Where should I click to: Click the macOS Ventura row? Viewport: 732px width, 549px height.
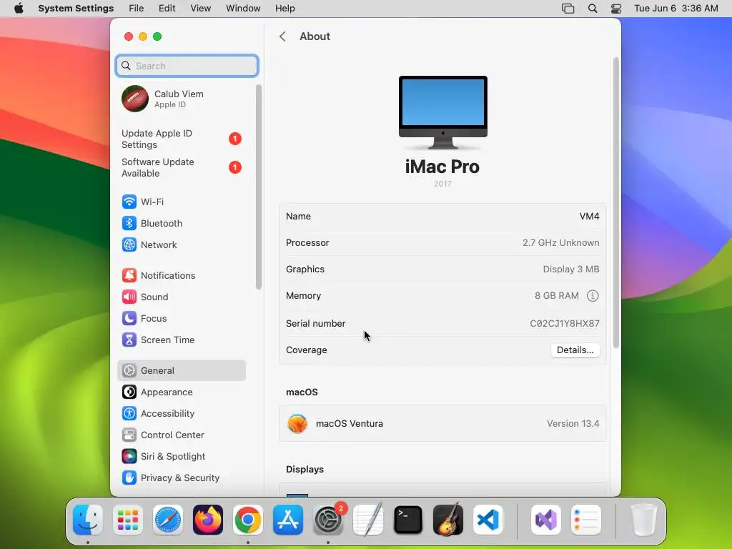[442, 423]
